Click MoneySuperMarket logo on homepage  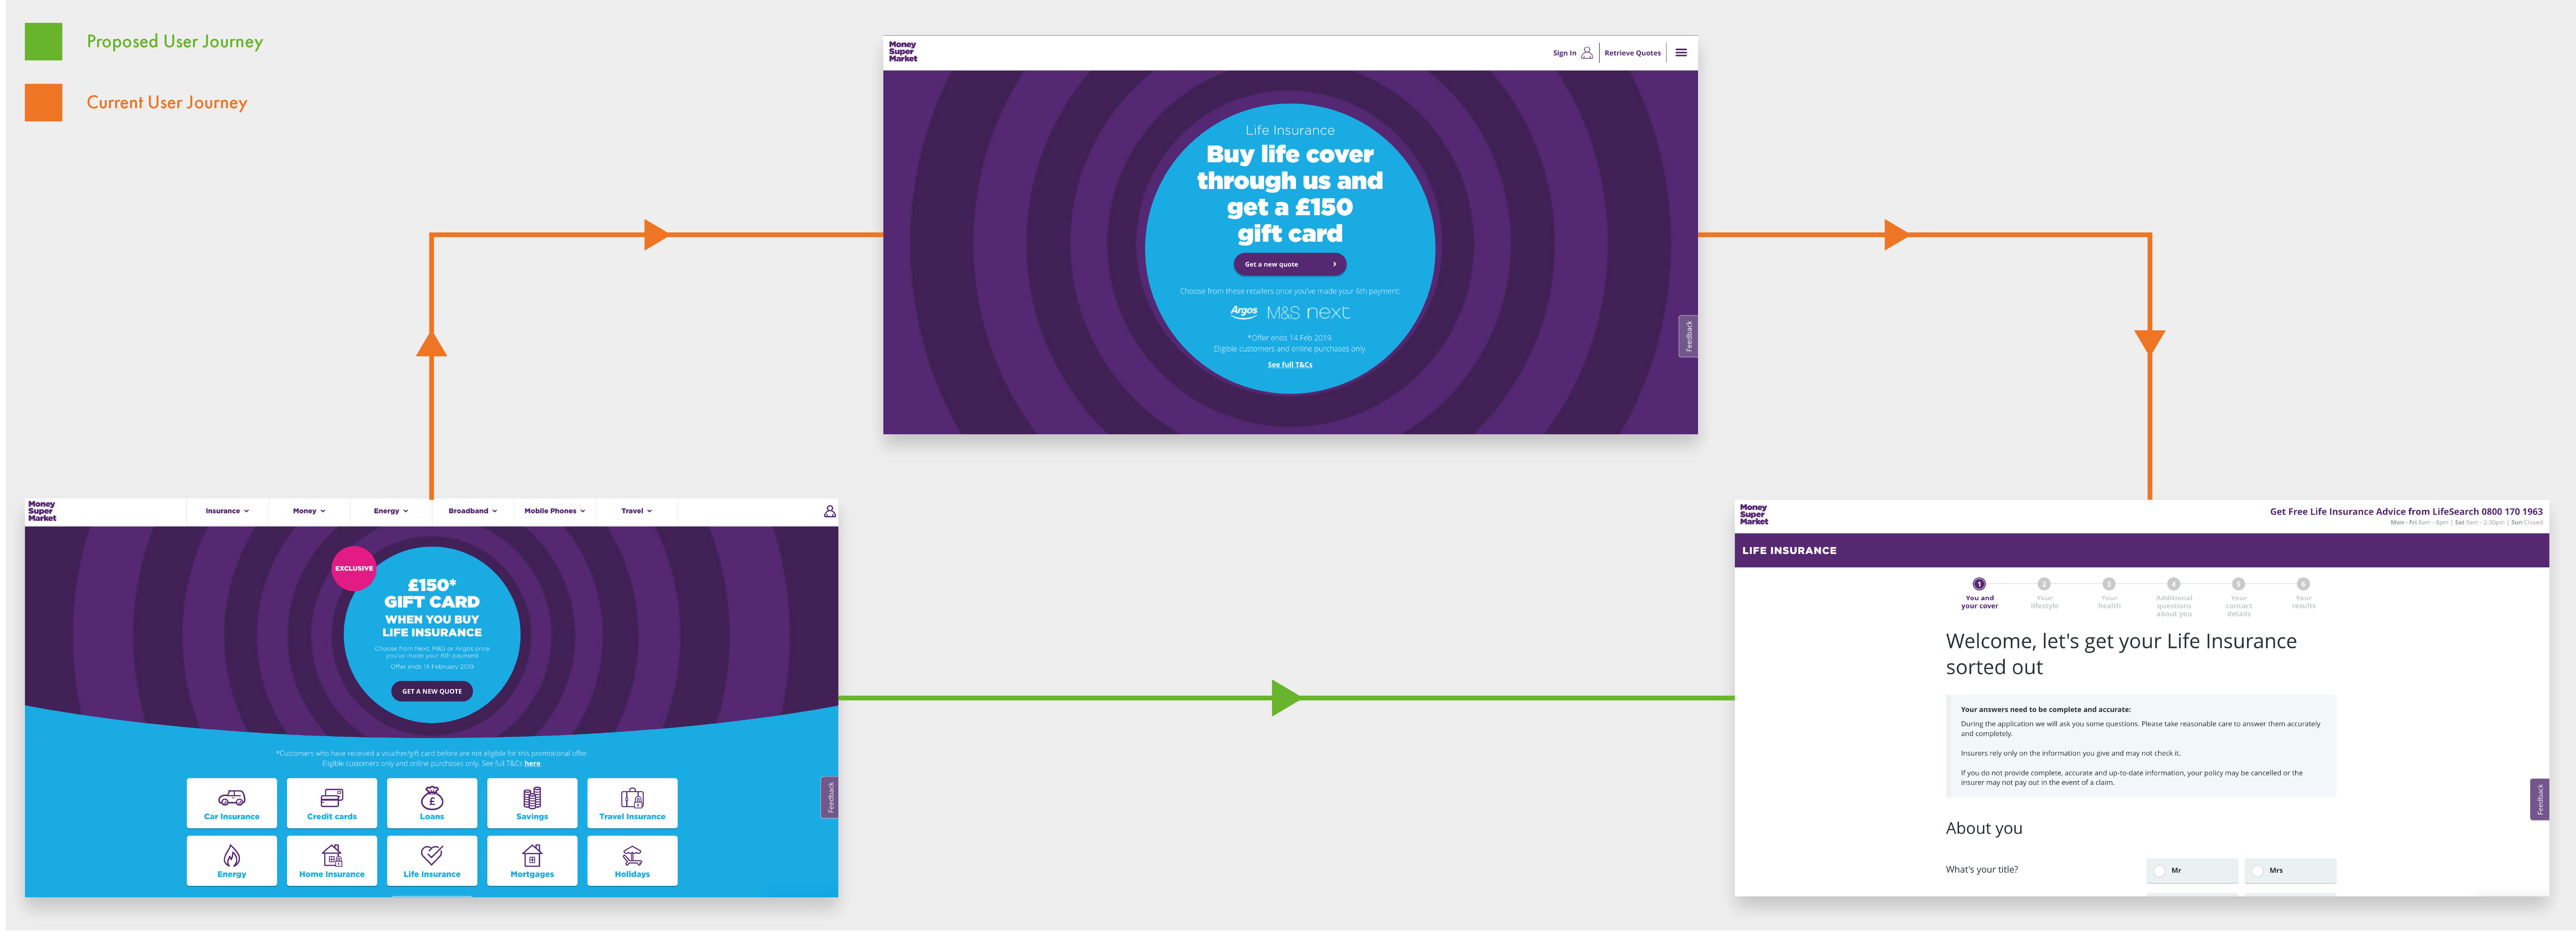(42, 511)
